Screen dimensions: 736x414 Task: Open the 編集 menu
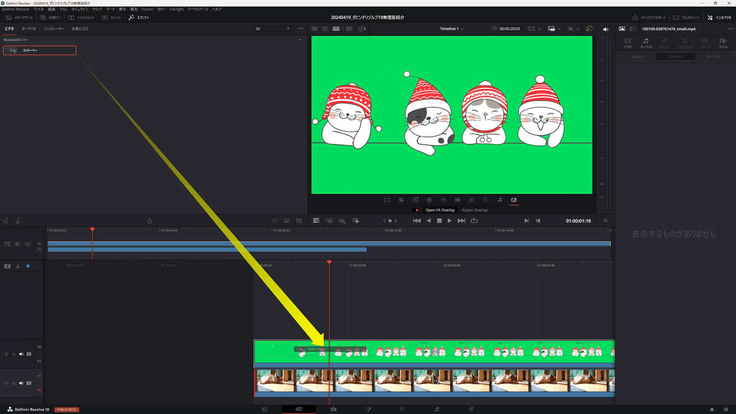point(52,9)
